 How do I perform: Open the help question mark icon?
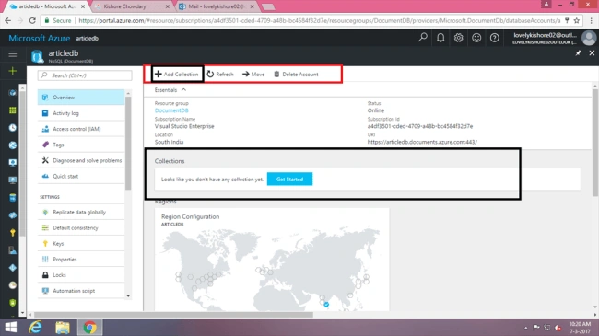tap(494, 38)
